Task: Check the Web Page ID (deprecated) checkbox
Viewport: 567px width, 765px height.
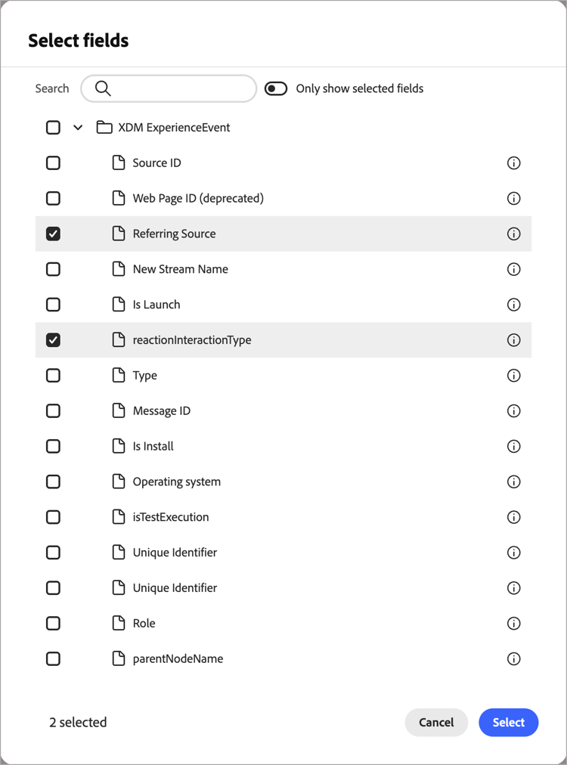Action: pos(53,198)
